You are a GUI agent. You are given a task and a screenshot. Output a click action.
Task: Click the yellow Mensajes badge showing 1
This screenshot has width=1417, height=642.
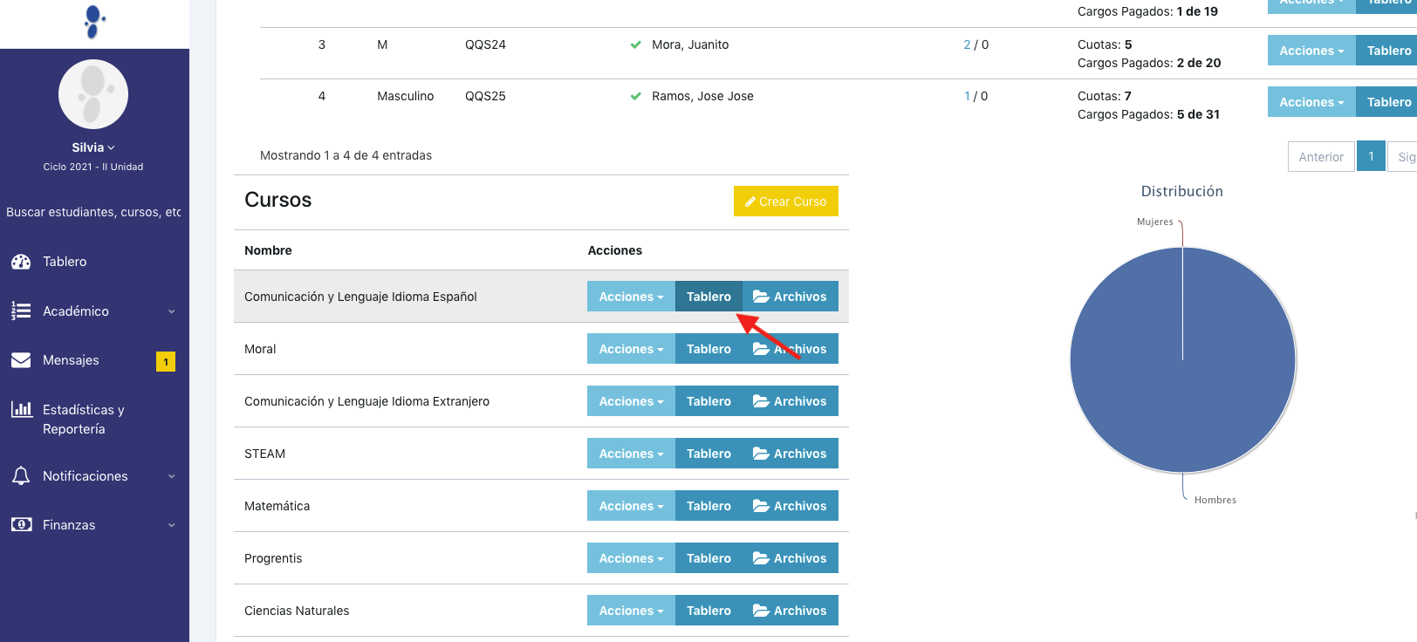[166, 361]
